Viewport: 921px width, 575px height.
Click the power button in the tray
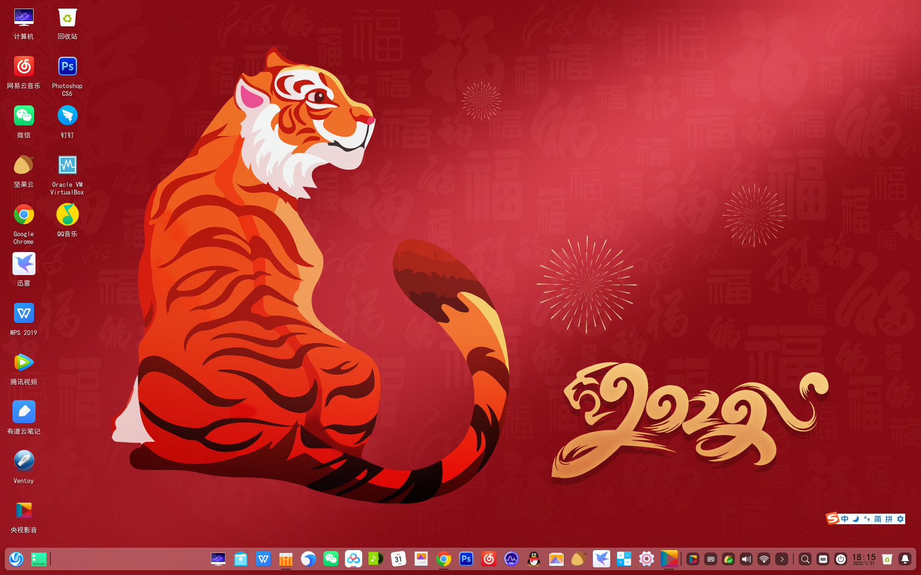(x=841, y=559)
